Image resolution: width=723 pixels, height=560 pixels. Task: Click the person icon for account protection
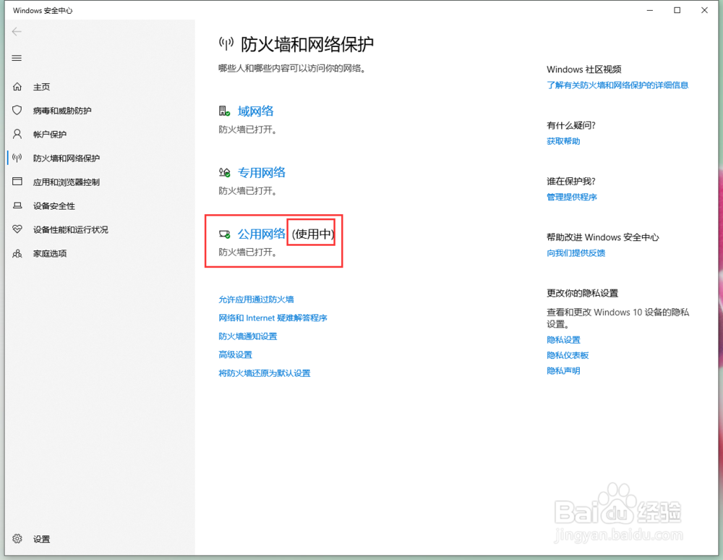(17, 134)
